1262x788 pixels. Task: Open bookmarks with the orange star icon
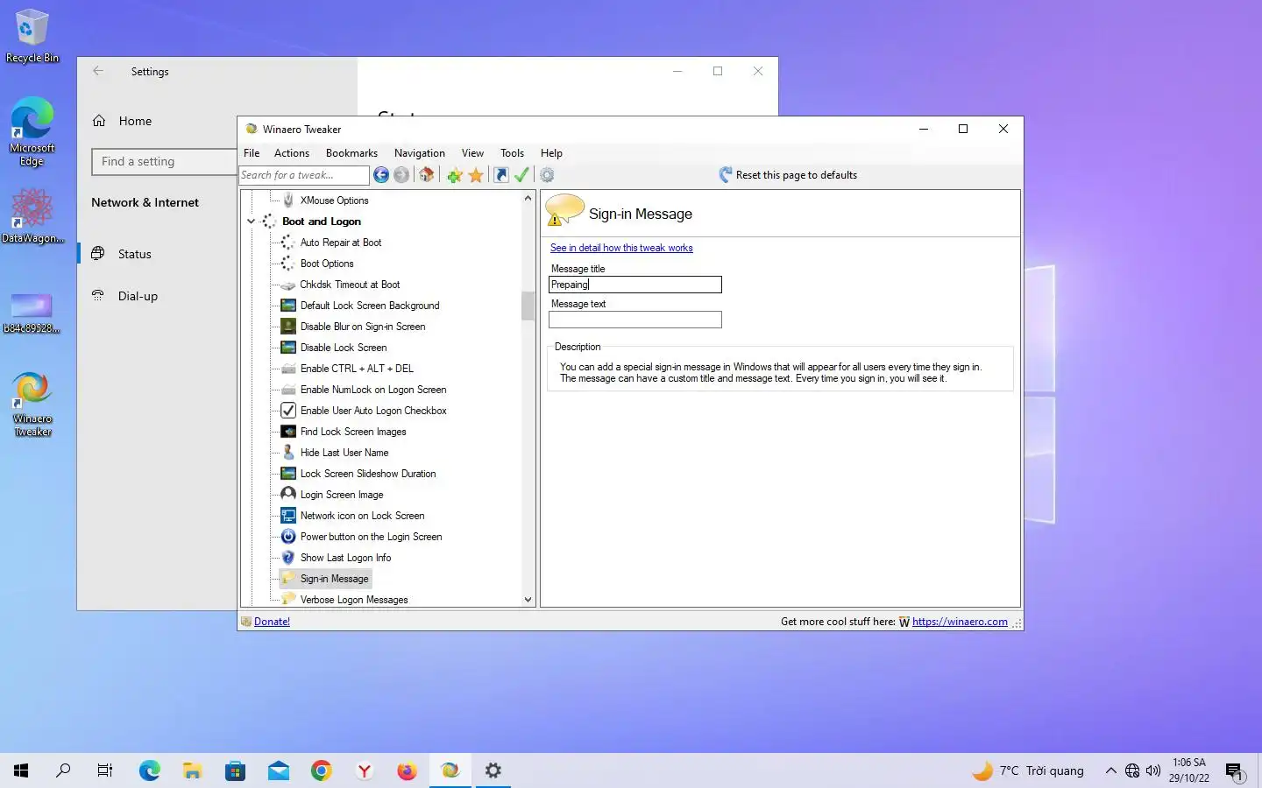[x=476, y=175]
